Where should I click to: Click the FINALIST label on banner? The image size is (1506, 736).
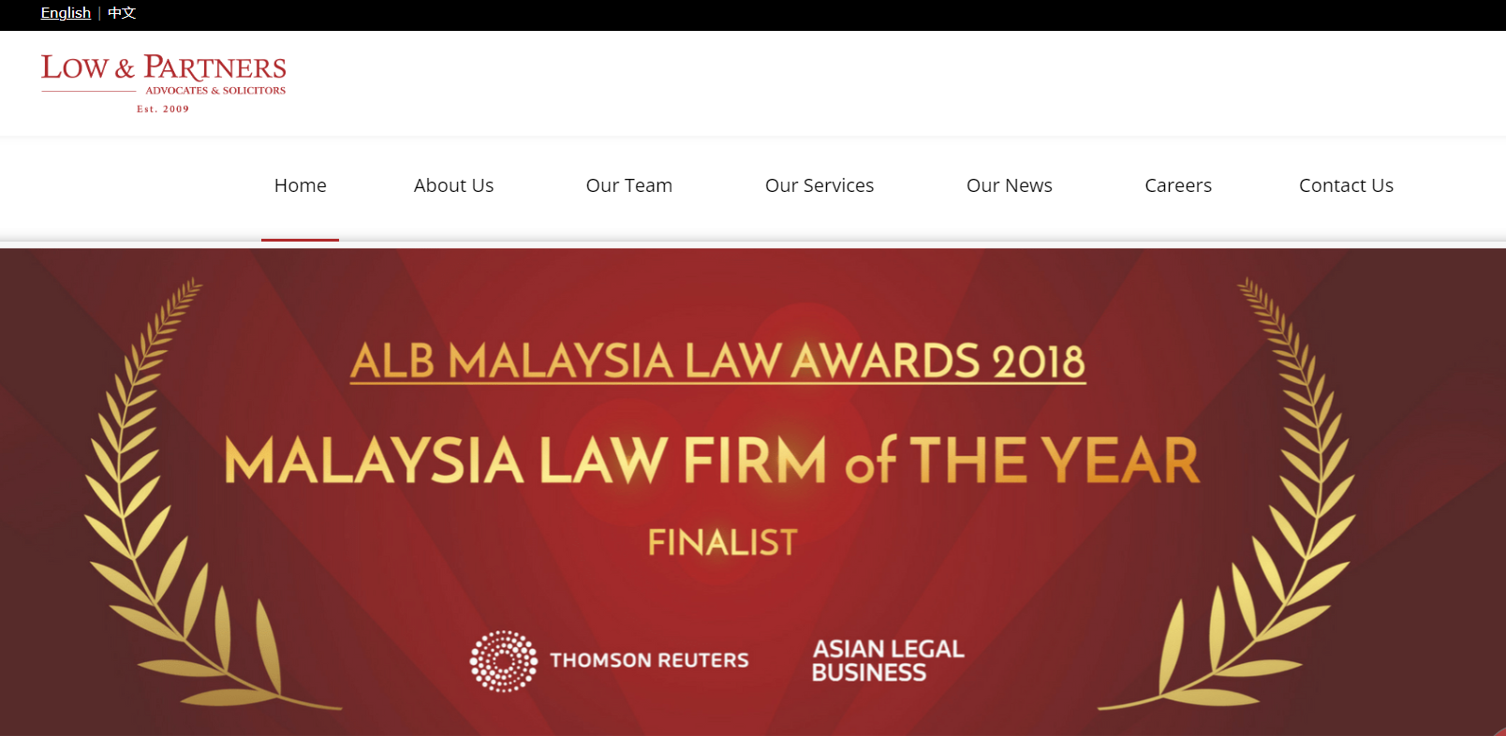click(722, 542)
